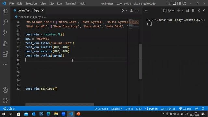Image resolution: width=208 pixels, height=117 pixels.
Task: Open the Terminal menu
Action: [71, 4]
